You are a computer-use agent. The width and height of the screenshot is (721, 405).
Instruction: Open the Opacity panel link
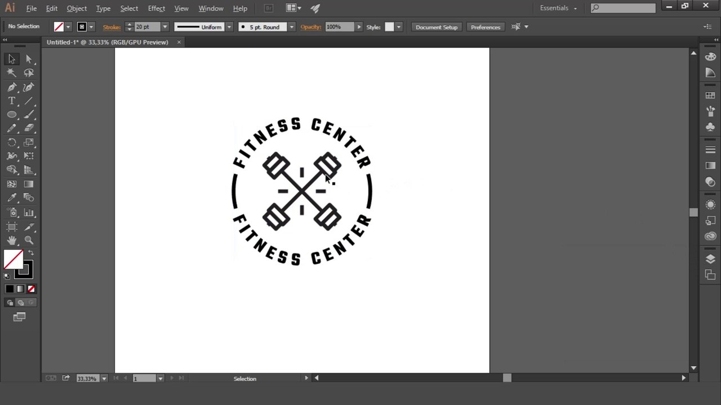311,27
